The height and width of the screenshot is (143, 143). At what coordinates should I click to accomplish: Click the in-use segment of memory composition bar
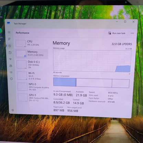tap(65, 82)
